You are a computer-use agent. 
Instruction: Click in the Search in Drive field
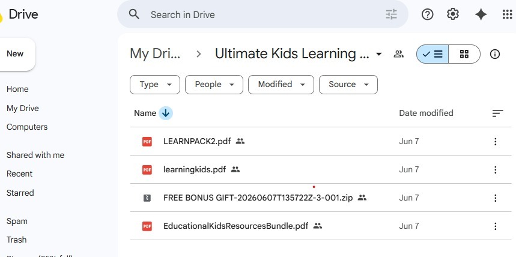coord(263,14)
